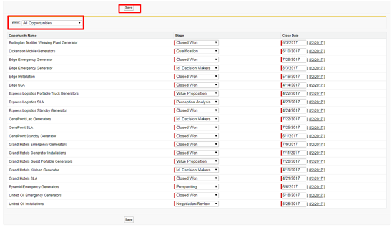
Task: Open Stage dropdown for Grand Hotels Emergency Generators
Action: pyautogui.click(x=197, y=145)
